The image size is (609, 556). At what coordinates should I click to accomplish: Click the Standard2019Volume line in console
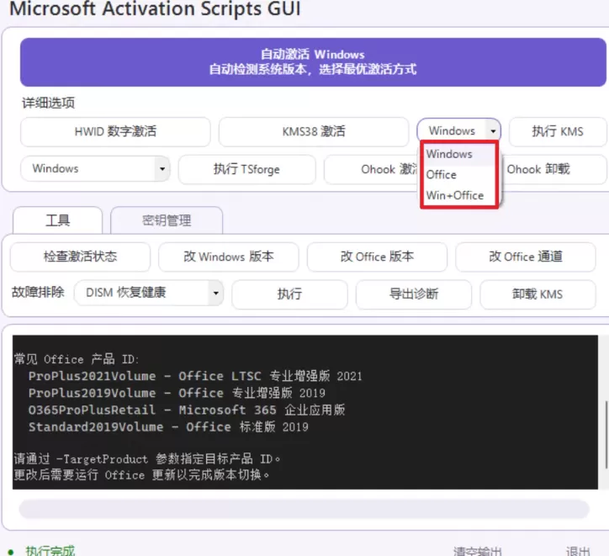point(168,427)
